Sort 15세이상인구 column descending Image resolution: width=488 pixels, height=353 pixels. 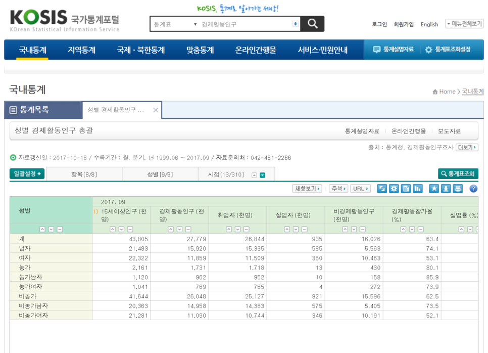click(x=121, y=229)
